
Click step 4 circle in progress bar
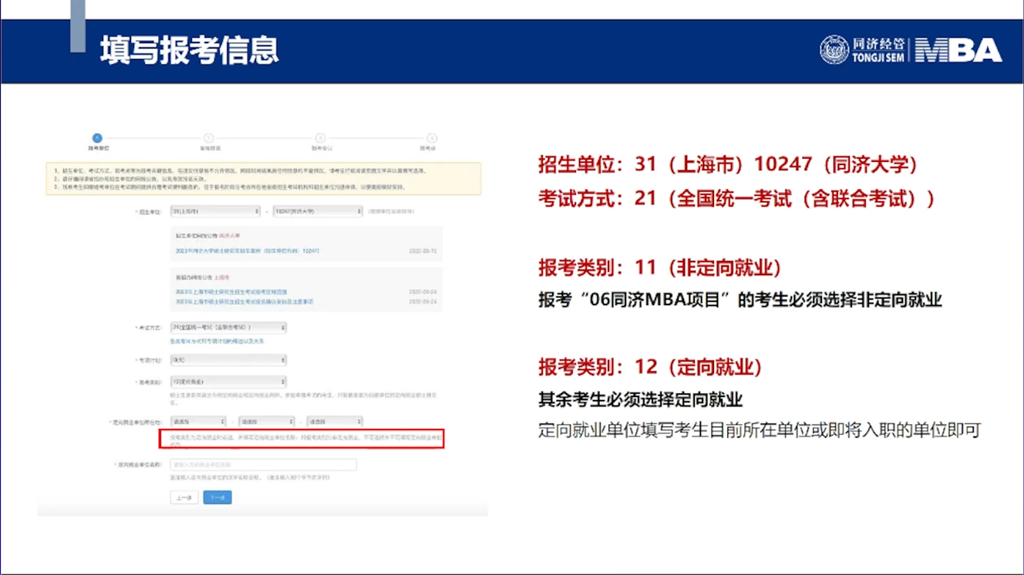tap(432, 138)
